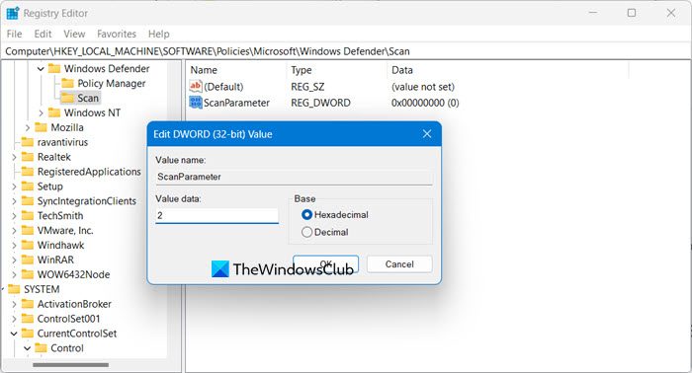Click the Control folder icon
This screenshot has height=373, width=692.
click(x=42, y=348)
